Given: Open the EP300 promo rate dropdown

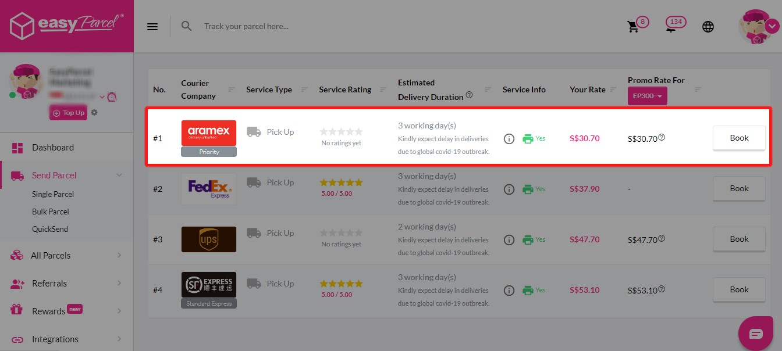Looking at the screenshot, I should tap(647, 96).
